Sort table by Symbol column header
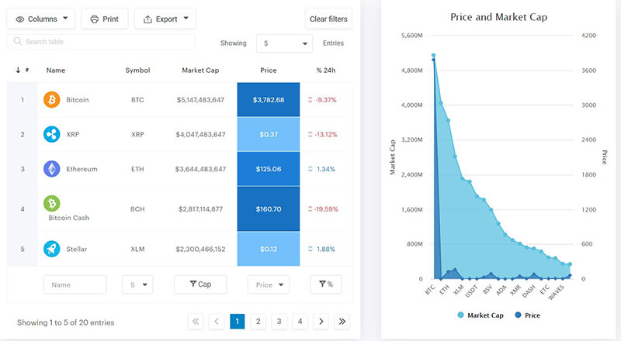The image size is (621, 341). (x=137, y=70)
